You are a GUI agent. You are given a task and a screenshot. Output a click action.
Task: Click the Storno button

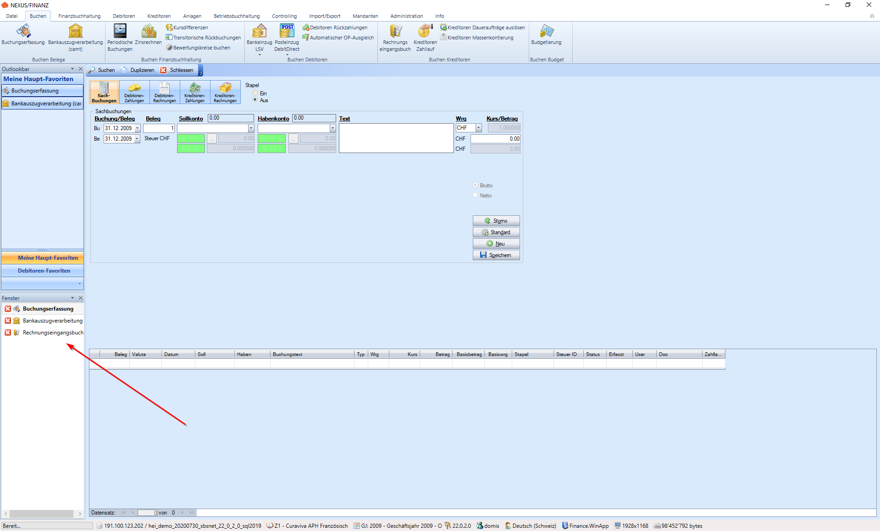[x=496, y=221]
